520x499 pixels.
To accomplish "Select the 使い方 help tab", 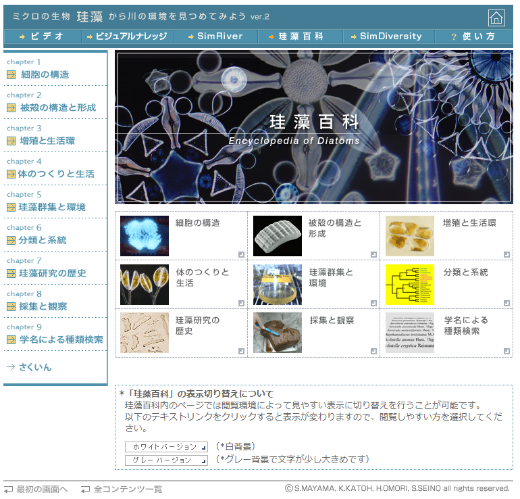I will 473,37.
